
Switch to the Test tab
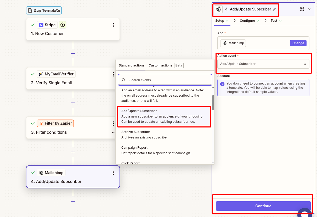(274, 20)
